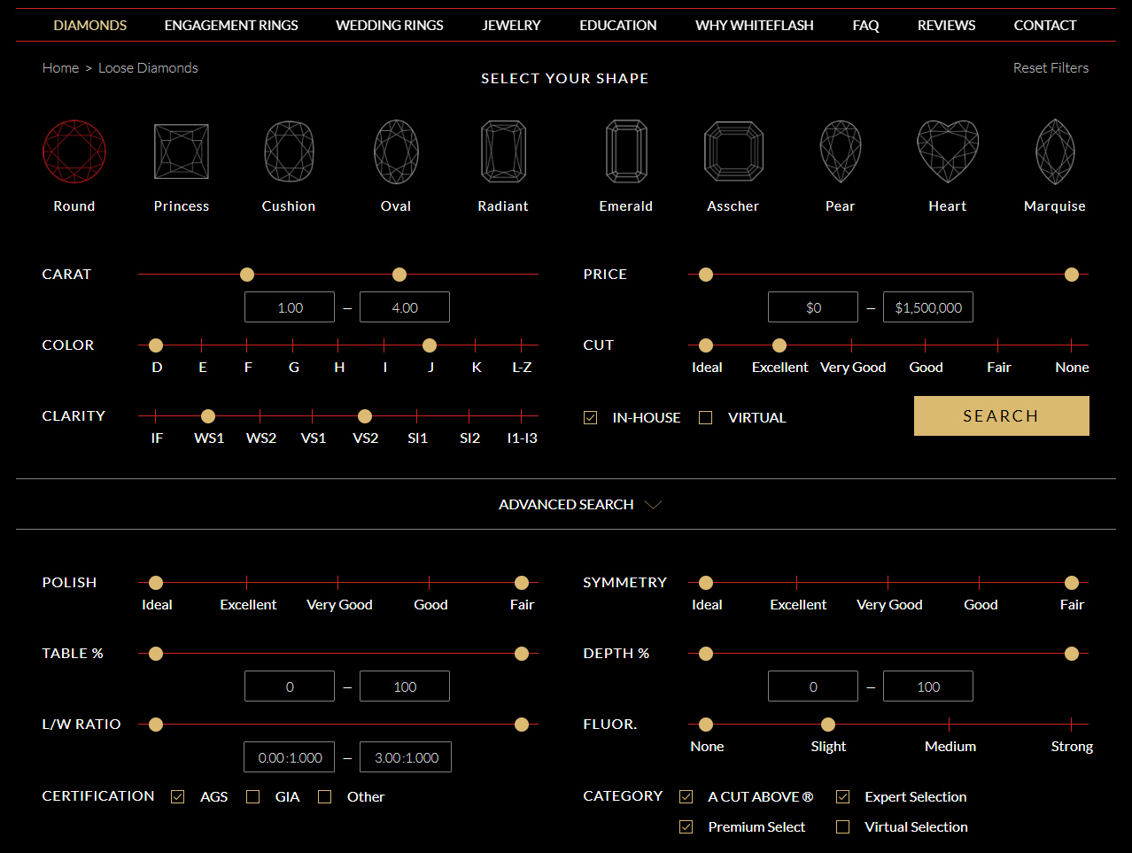Click the minimum price input field
Image resolution: width=1132 pixels, height=853 pixels.
point(812,306)
